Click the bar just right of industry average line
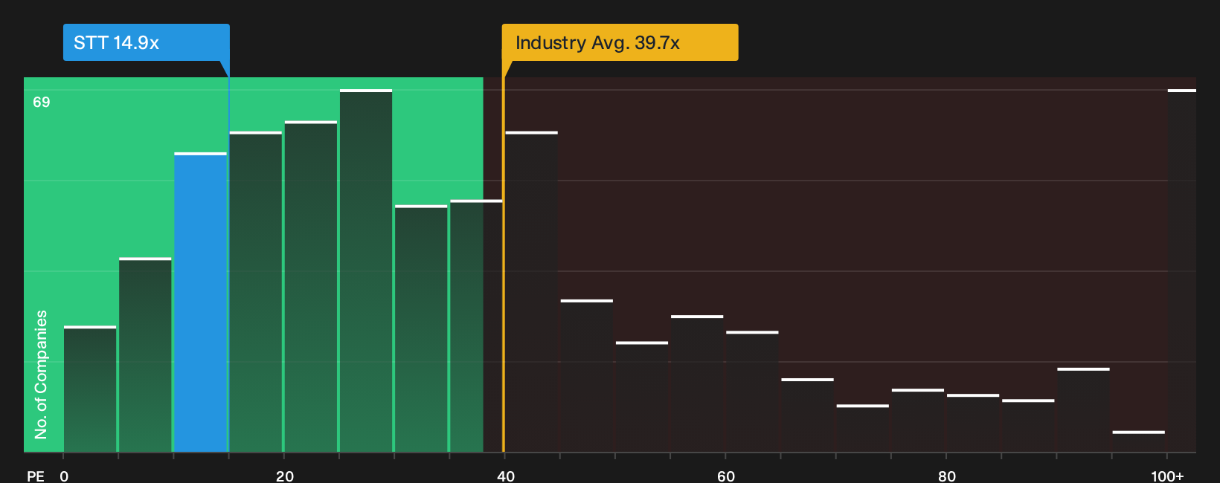This screenshot has height=483, width=1220. click(x=531, y=291)
